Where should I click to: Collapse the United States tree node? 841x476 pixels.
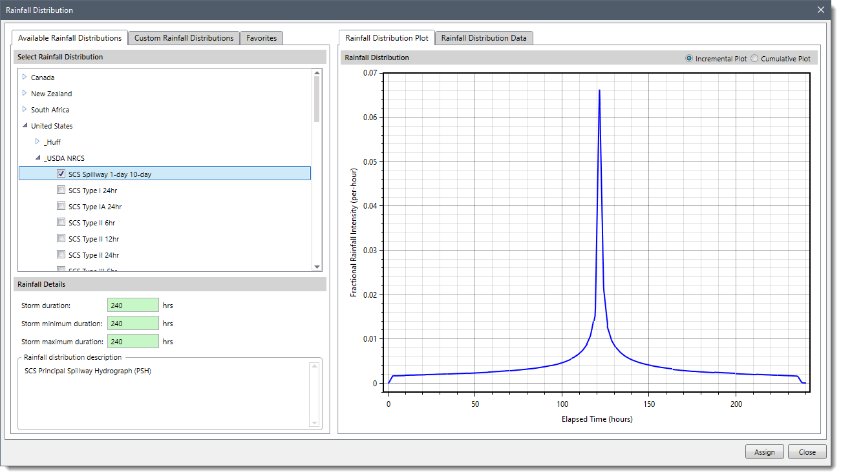pos(24,125)
